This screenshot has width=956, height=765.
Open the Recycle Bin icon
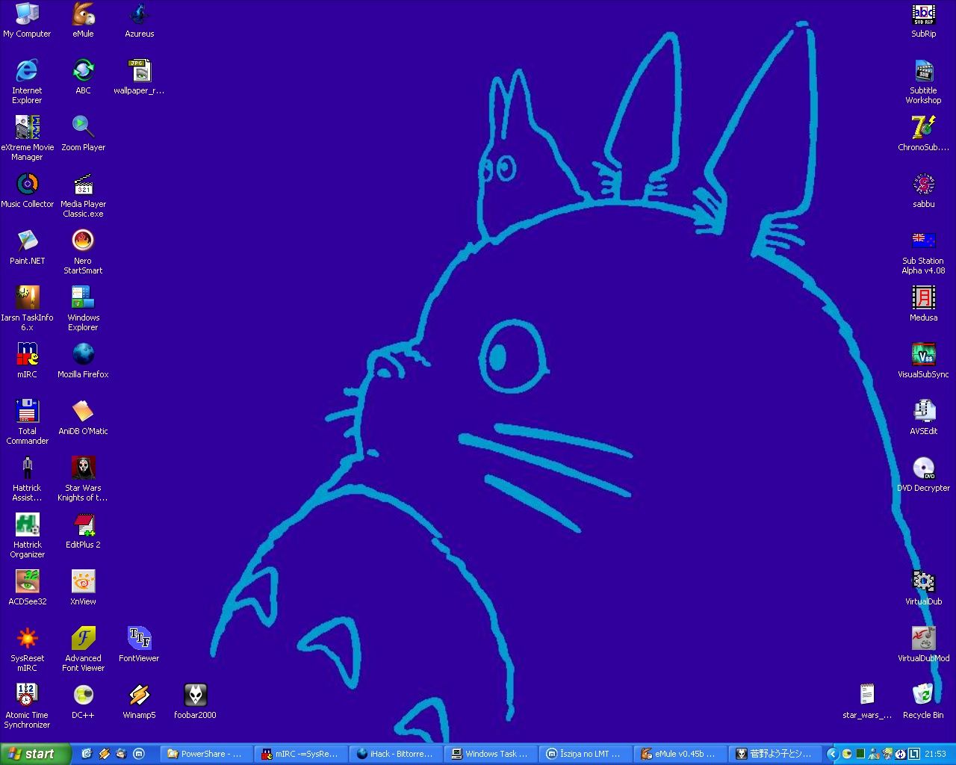coord(923,701)
